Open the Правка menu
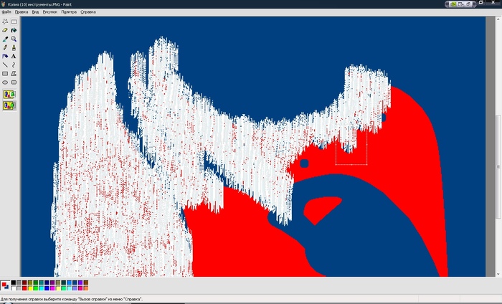This screenshot has height=304, width=502. [x=22, y=12]
